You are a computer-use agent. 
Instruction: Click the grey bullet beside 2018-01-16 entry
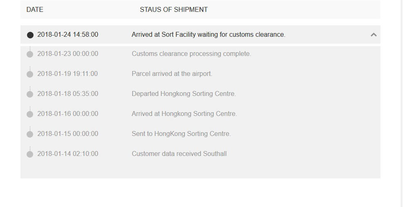tap(30, 114)
